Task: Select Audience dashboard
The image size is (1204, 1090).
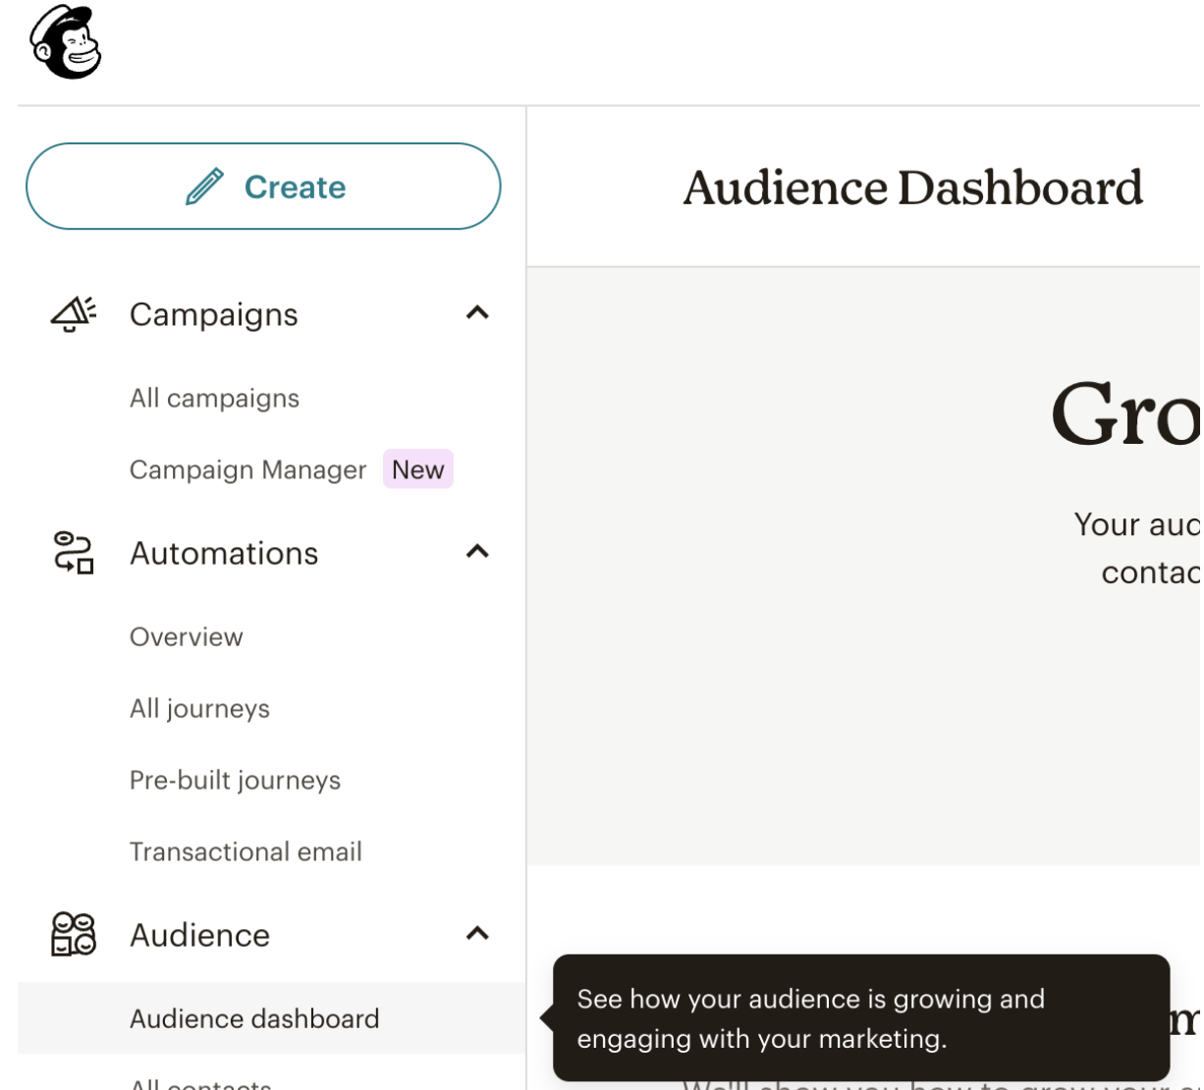Action: point(253,1018)
